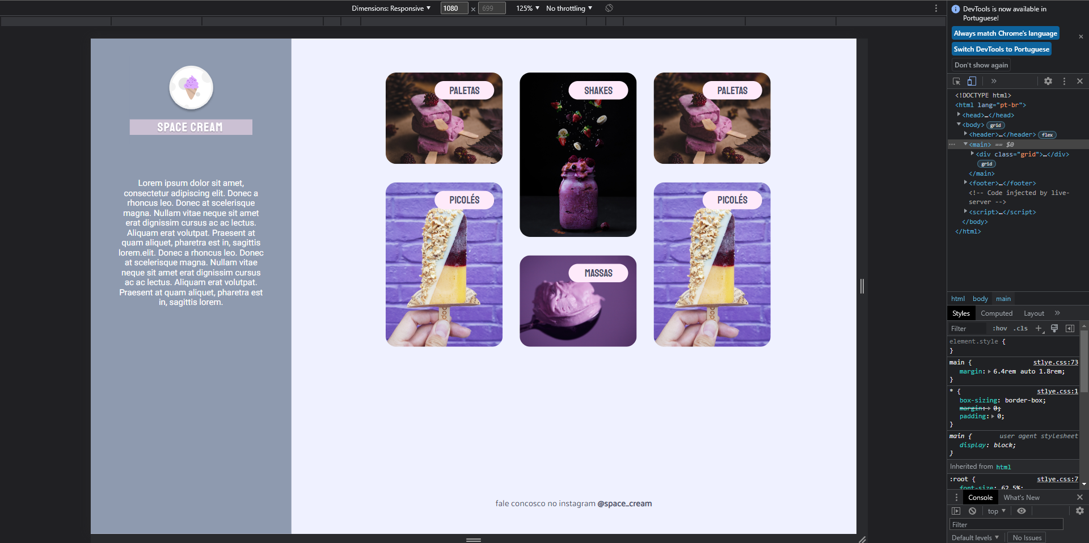1089x543 pixels.
Task: Expand the margin 6.4rem shorthand triangle
Action: (x=989, y=372)
